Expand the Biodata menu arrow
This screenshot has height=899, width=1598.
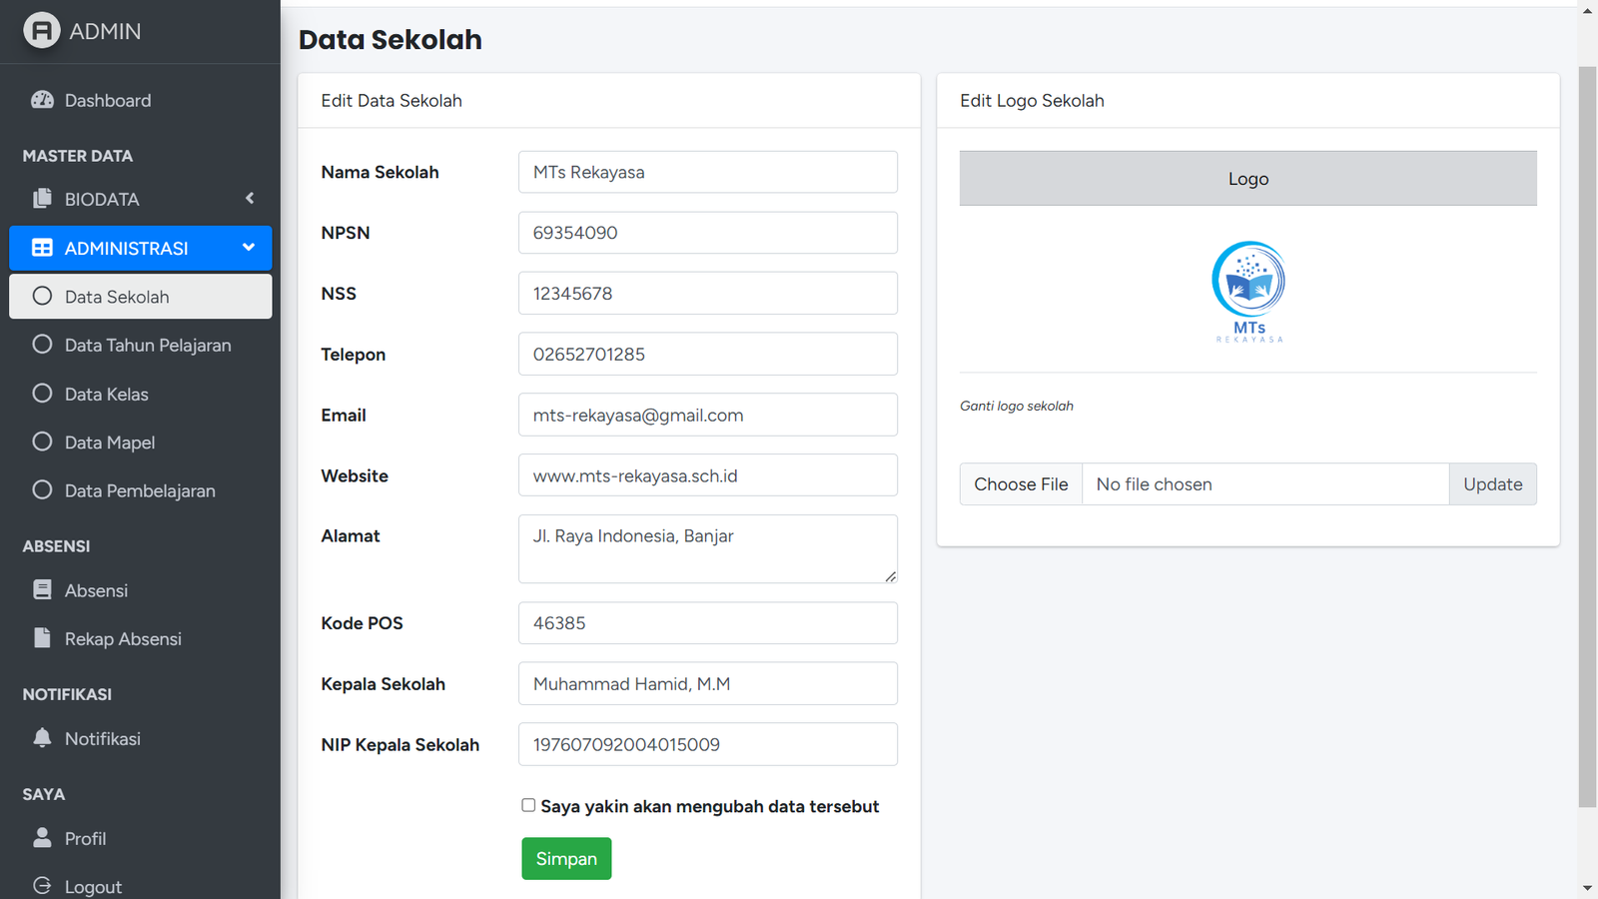250,199
